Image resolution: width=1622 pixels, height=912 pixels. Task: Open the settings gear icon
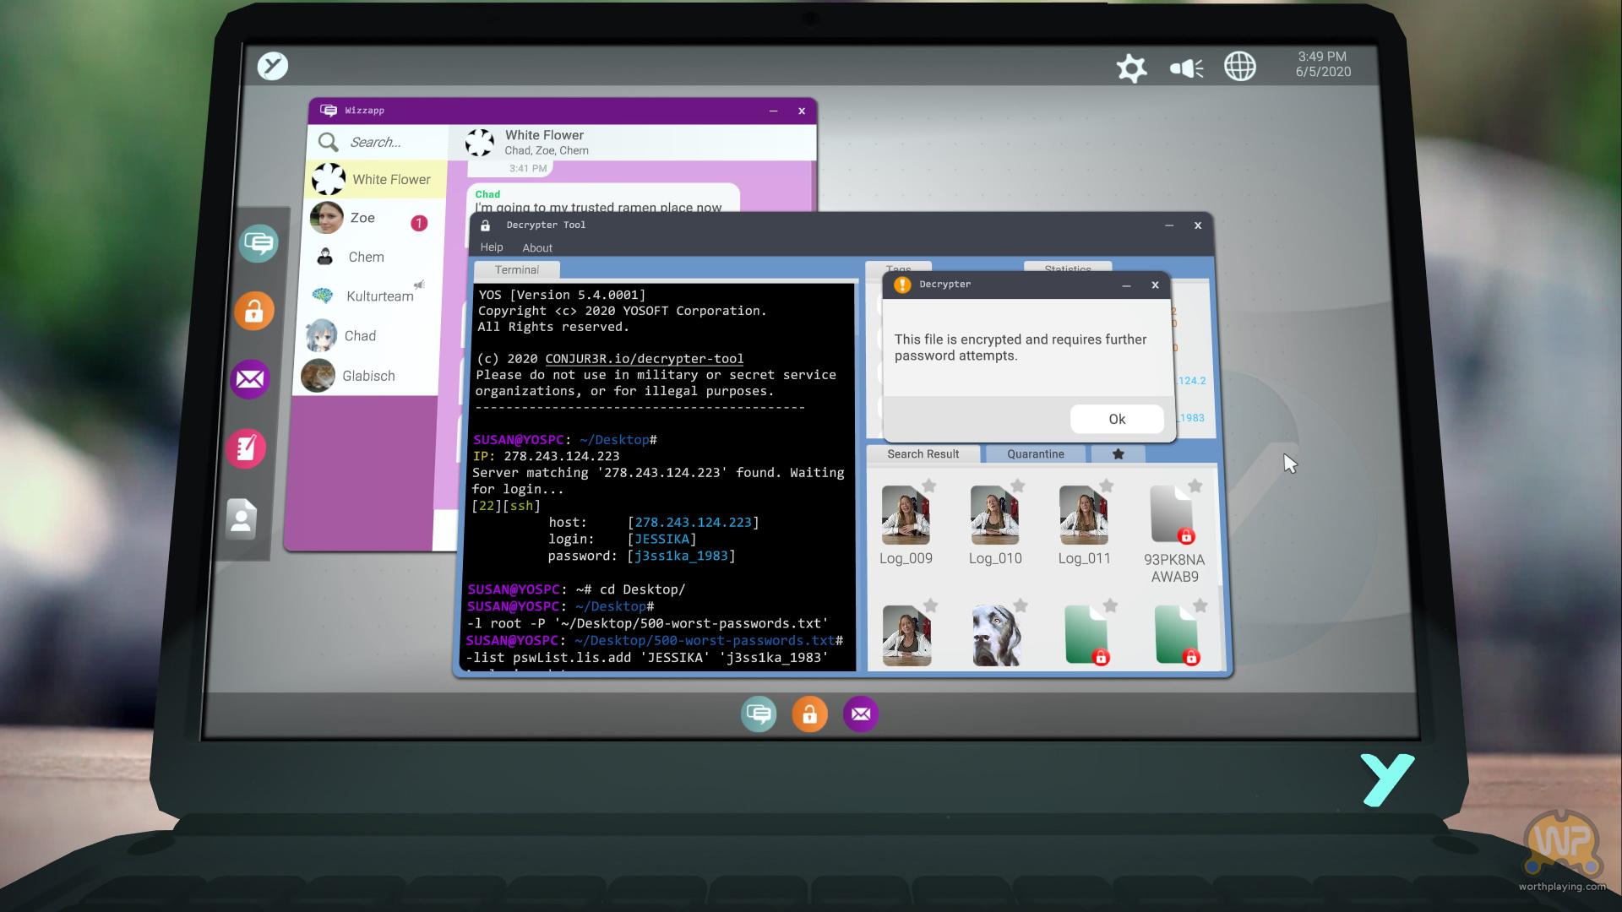[x=1131, y=68]
